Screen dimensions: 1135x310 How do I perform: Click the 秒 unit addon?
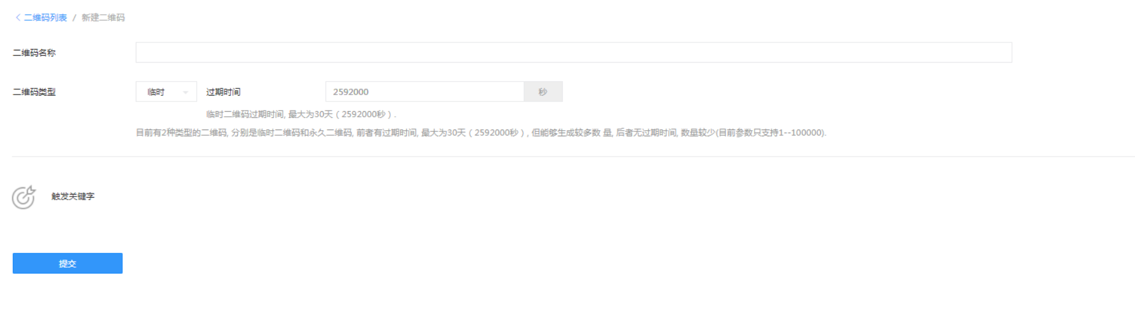(543, 91)
